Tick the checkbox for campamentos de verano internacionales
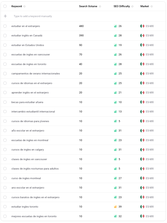The width and height of the screenshot is (167, 223). tap(5, 74)
